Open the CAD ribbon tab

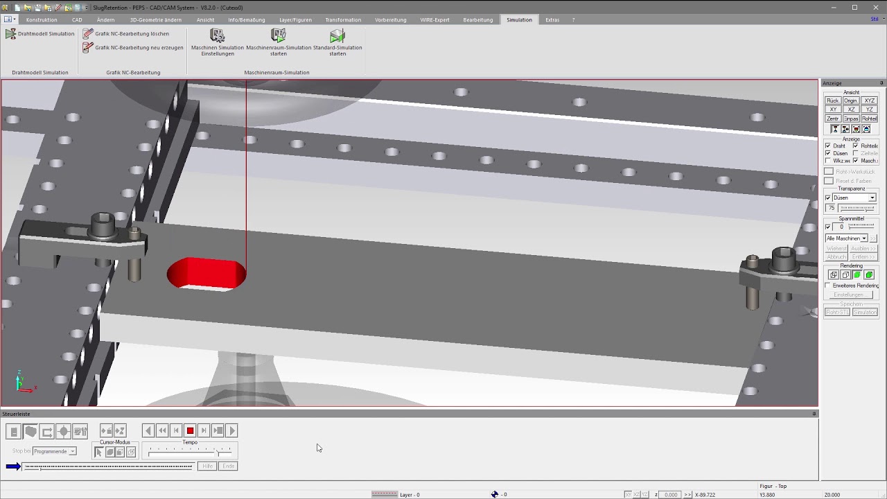click(x=77, y=19)
